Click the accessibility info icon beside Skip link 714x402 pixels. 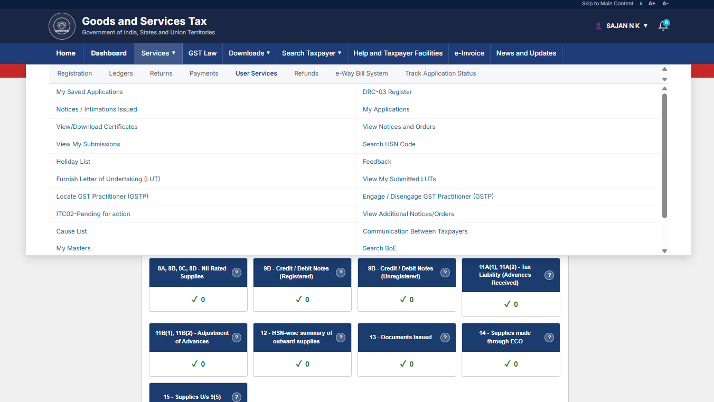click(641, 4)
